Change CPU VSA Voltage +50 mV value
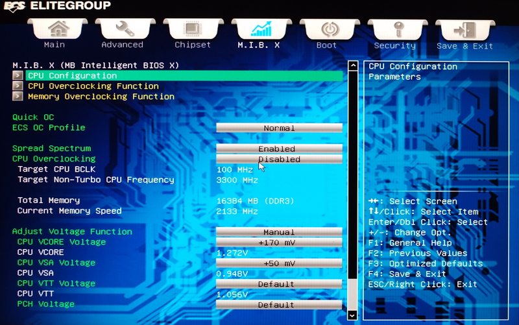 pyautogui.click(x=279, y=263)
